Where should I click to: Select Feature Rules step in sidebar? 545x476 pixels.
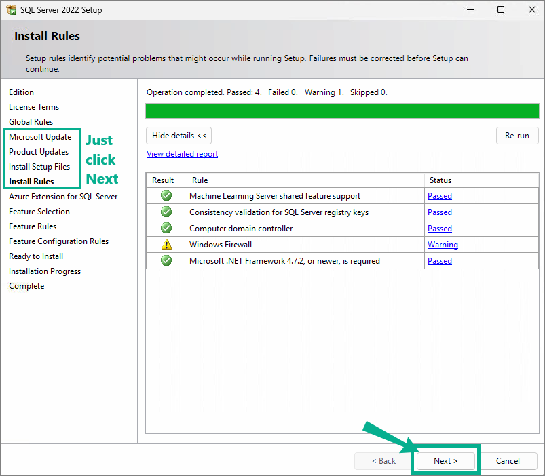(x=33, y=226)
